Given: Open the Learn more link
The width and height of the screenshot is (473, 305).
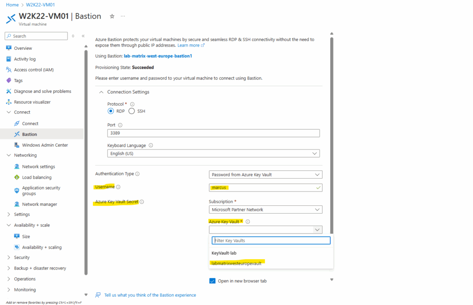Looking at the screenshot, I should 191,45.
